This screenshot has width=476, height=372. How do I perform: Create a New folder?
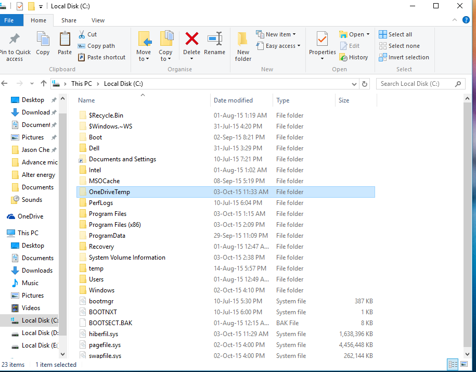tap(243, 46)
